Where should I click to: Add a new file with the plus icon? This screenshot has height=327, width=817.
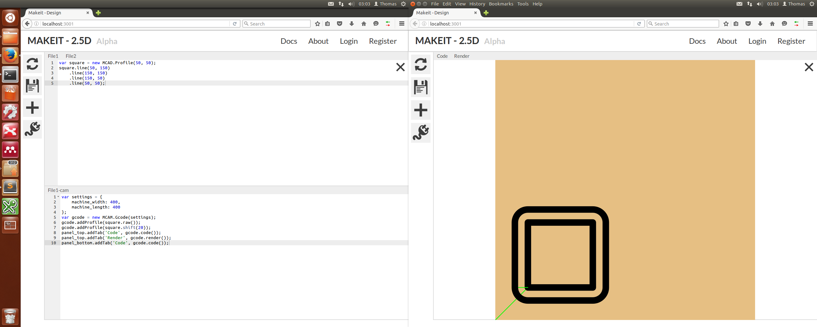pyautogui.click(x=32, y=108)
